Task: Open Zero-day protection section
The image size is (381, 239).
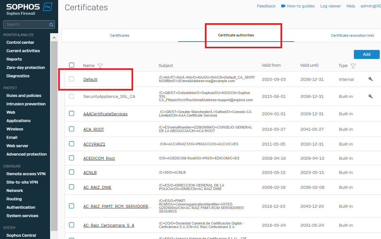Action: point(26,68)
